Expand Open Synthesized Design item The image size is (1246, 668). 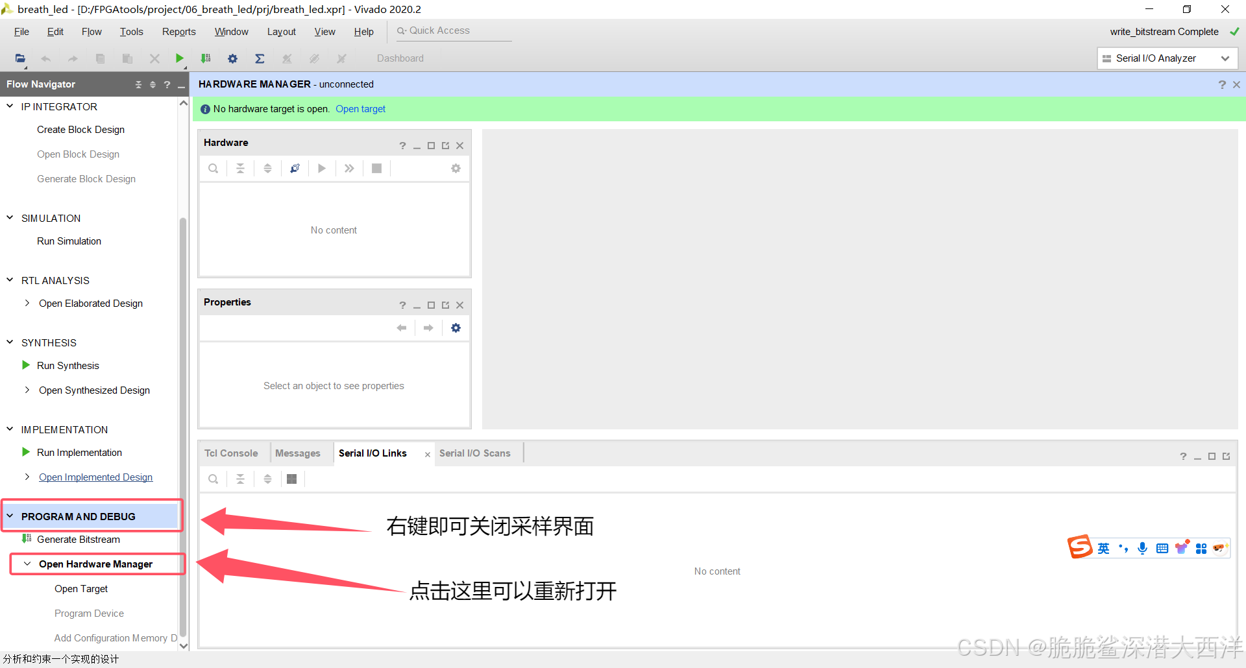pos(27,390)
